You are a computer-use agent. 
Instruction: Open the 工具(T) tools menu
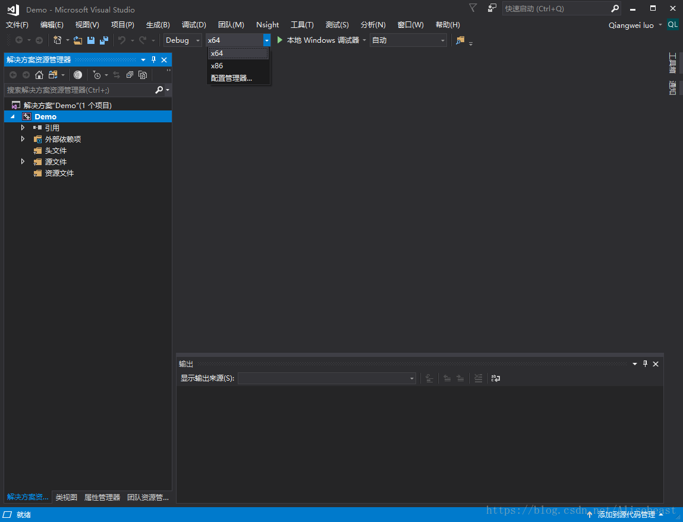[x=302, y=25]
